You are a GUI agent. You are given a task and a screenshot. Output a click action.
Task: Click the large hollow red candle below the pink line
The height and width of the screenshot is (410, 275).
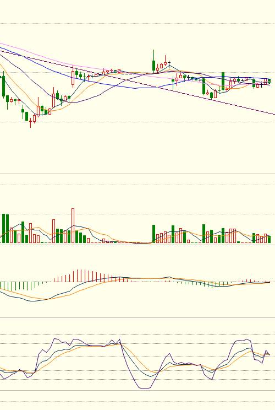pos(73,77)
